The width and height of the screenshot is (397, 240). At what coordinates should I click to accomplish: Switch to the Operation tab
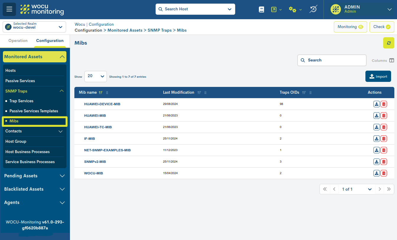tap(18, 40)
